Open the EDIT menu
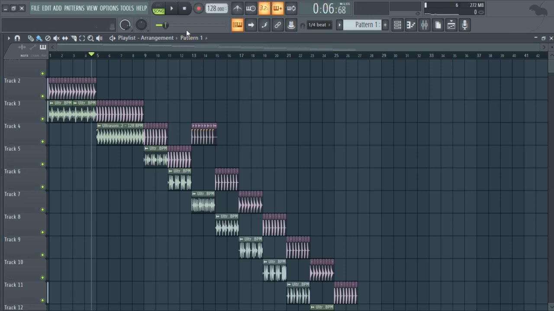The width and height of the screenshot is (554, 311). pos(46,8)
